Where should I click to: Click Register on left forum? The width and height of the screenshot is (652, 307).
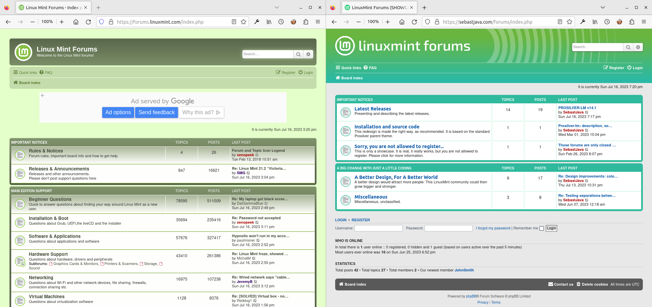point(286,72)
